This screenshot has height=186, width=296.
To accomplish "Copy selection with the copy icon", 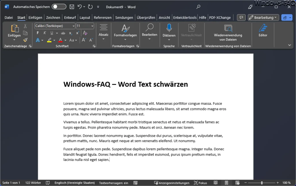I will tap(25, 33).
